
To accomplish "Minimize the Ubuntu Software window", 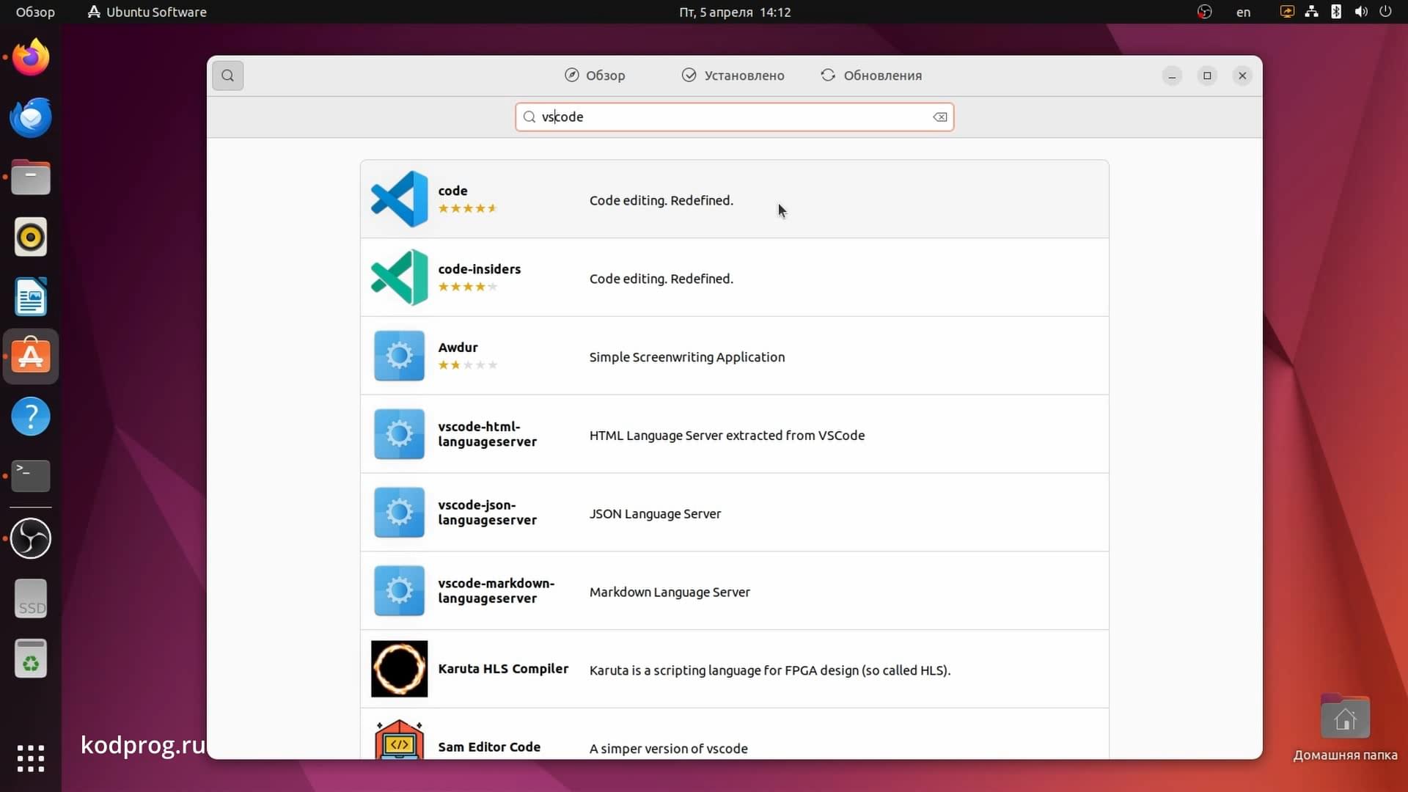I will click(x=1172, y=76).
